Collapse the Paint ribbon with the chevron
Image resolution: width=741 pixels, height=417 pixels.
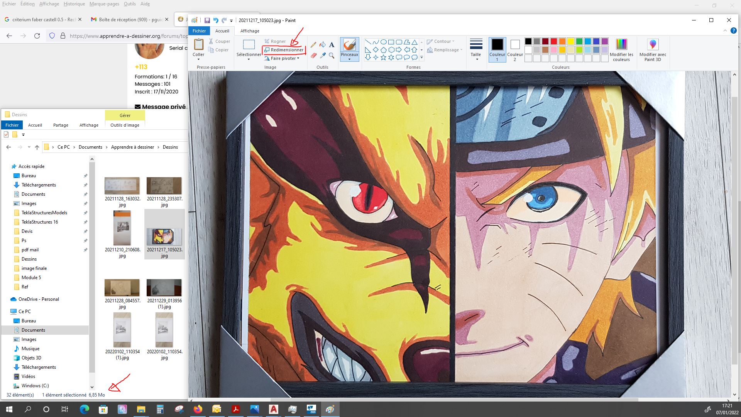tap(725, 31)
